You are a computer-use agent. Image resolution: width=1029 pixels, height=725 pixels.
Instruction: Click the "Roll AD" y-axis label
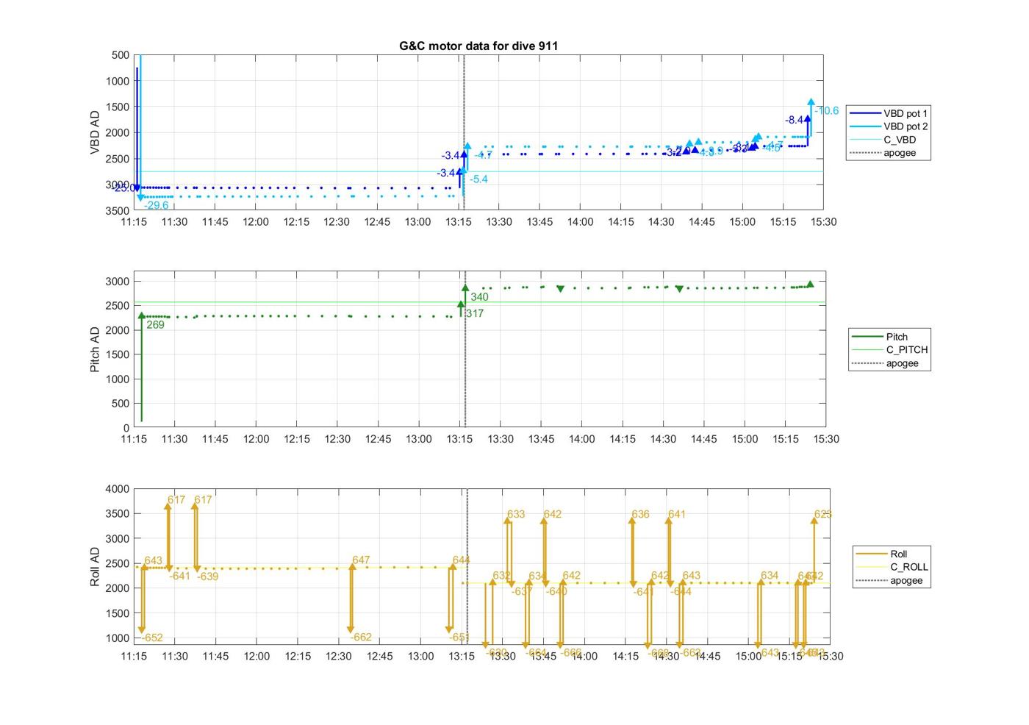pyautogui.click(x=95, y=566)
